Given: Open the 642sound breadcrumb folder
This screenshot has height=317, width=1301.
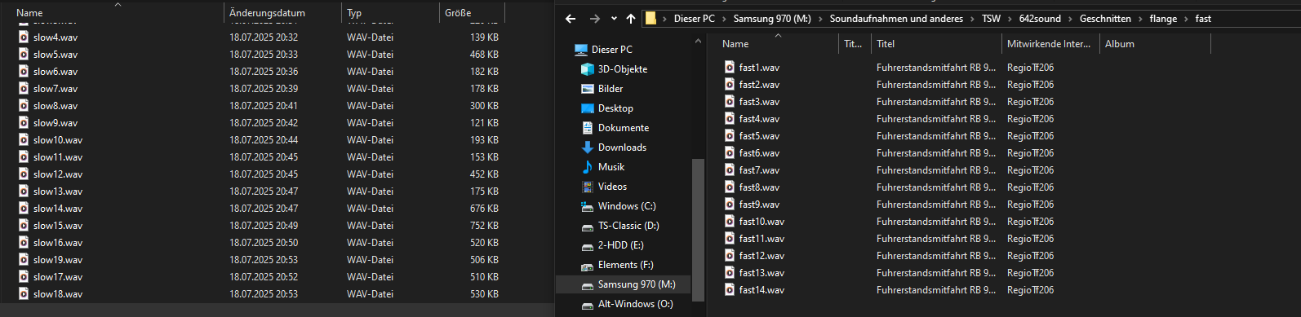Looking at the screenshot, I should [x=1040, y=19].
